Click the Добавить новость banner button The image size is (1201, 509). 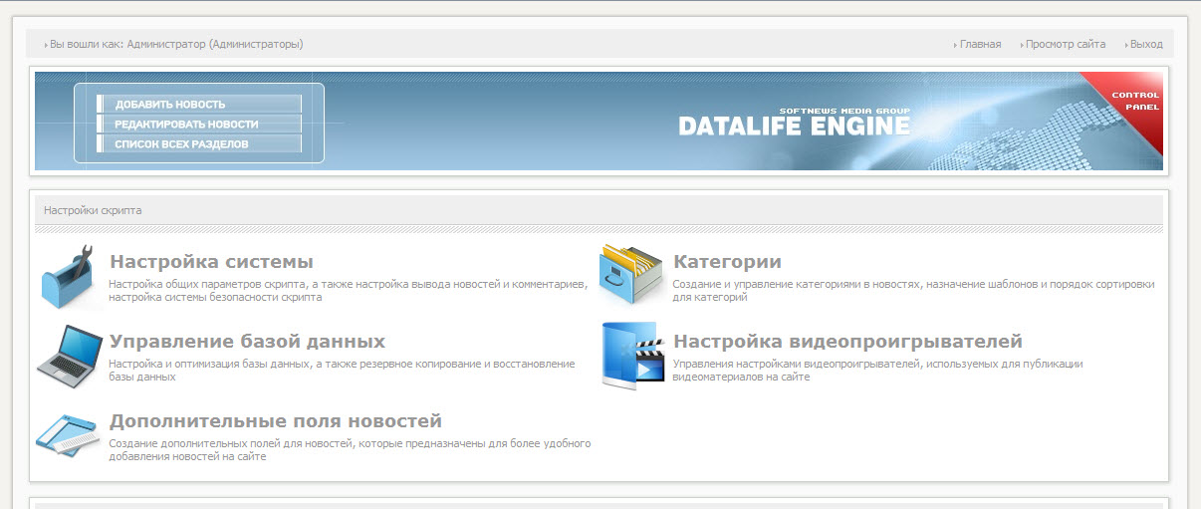pos(199,104)
